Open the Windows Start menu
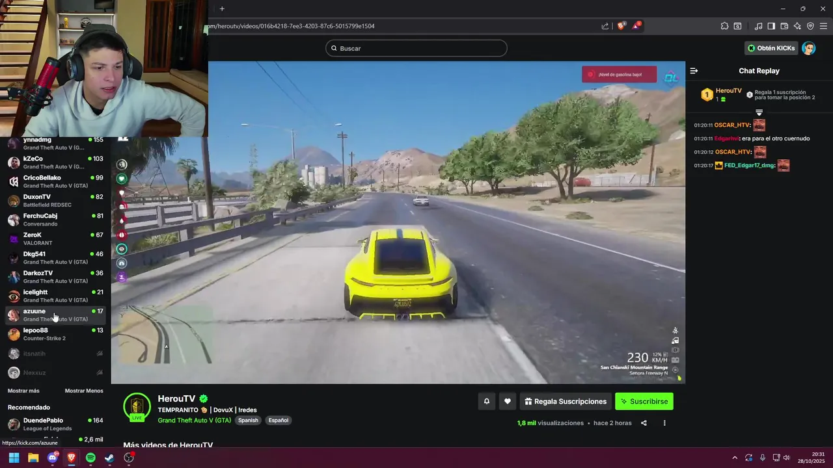 [14, 458]
